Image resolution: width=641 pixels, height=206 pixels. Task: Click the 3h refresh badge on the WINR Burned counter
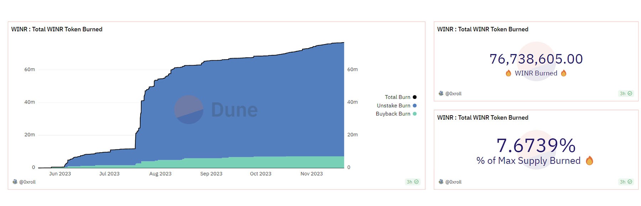tap(626, 94)
